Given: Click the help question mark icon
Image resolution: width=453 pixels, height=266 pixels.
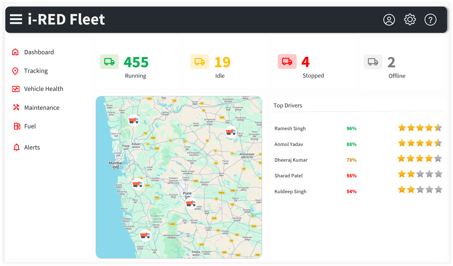Looking at the screenshot, I should click(x=430, y=20).
